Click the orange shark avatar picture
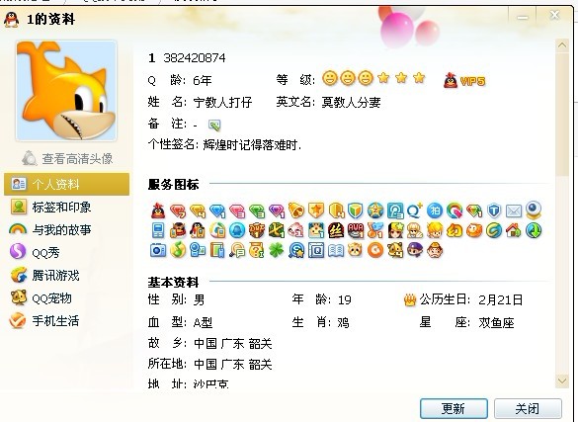The height and width of the screenshot is (422, 578). (66, 91)
